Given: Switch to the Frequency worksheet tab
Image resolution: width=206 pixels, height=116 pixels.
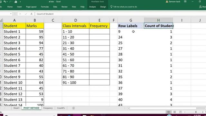Looking at the screenshot, I should 48,108.
